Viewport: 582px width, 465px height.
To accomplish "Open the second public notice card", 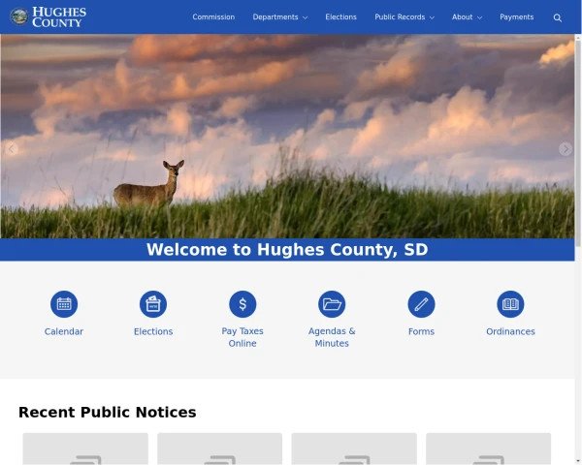I will [x=220, y=449].
